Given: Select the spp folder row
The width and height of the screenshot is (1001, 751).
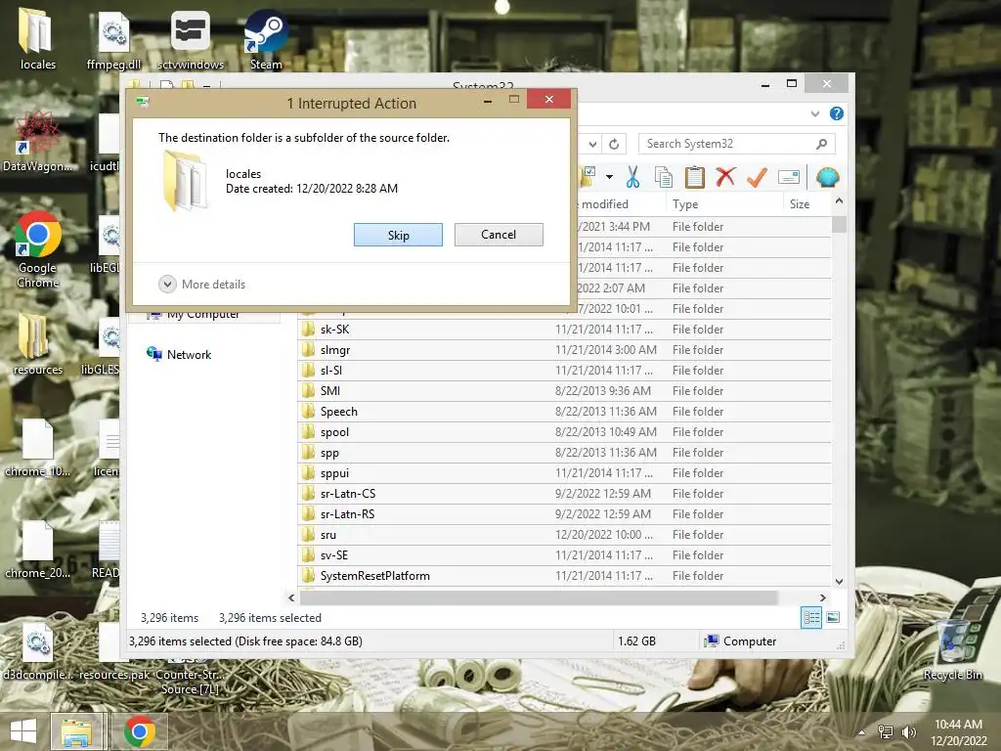Looking at the screenshot, I should pyautogui.click(x=564, y=453).
